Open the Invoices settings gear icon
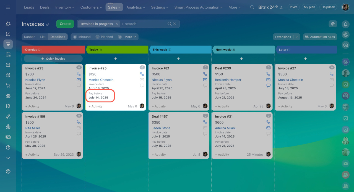Viewport: 354px width, 192px height. click(x=333, y=24)
